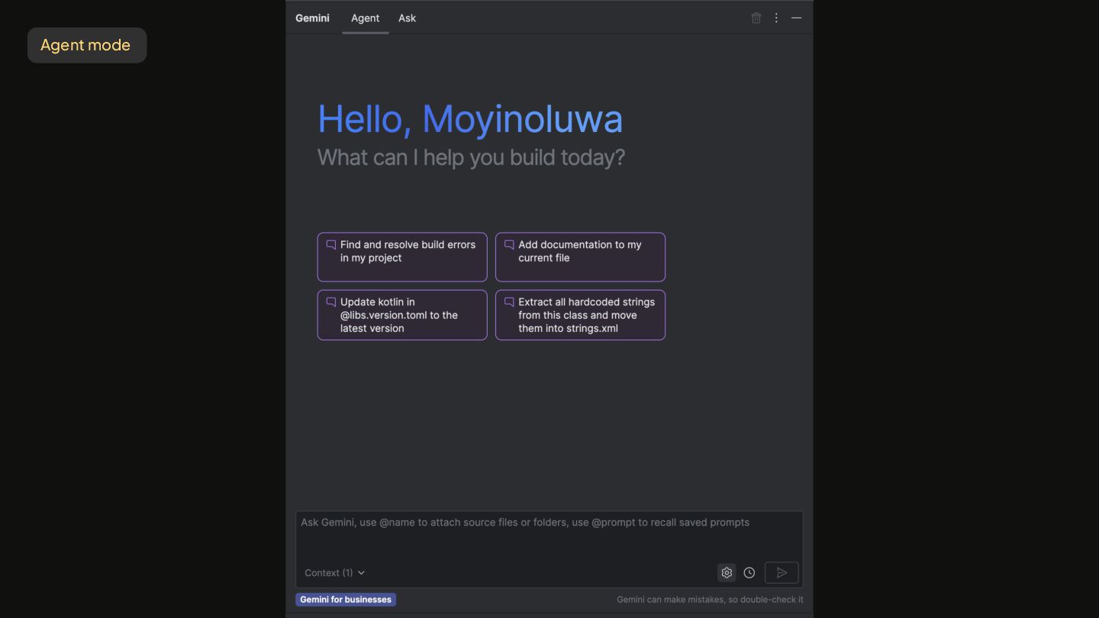The image size is (1099, 618).
Task: Open the three-dot options menu
Action: click(x=776, y=18)
